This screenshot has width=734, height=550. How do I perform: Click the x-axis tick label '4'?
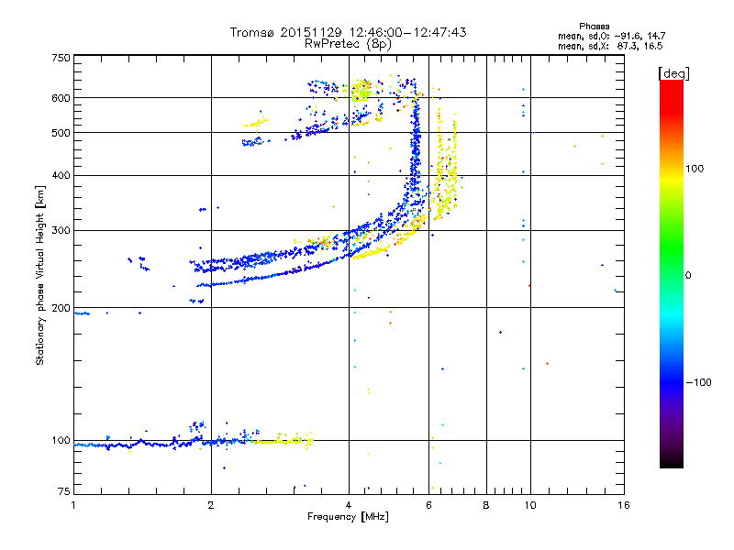349,505
